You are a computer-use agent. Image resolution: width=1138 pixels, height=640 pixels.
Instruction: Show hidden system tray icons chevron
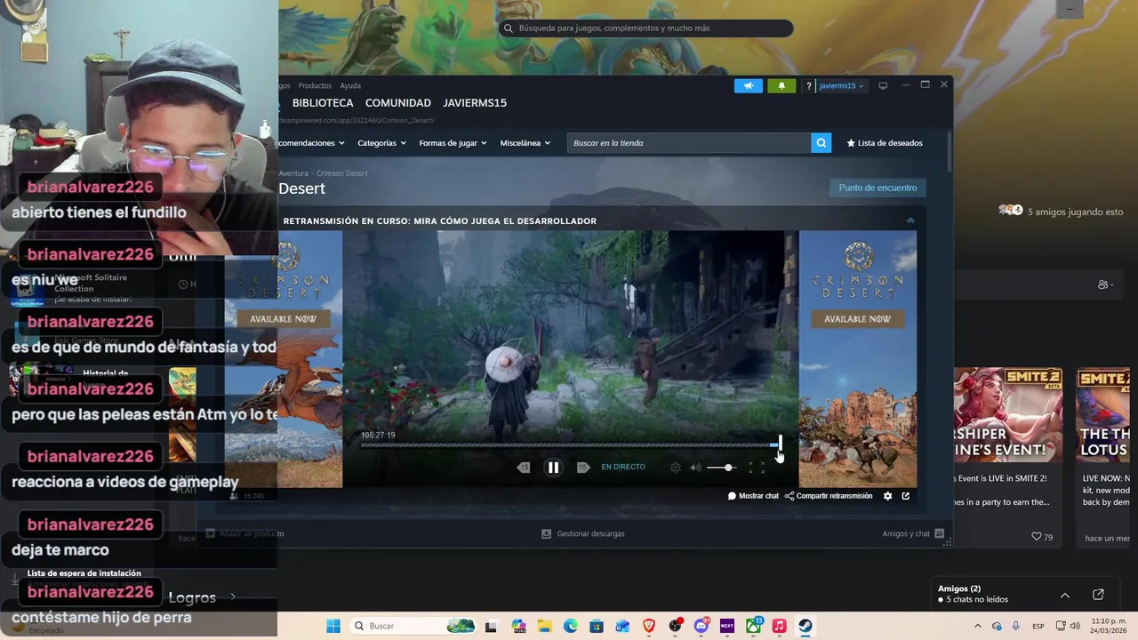(x=978, y=626)
